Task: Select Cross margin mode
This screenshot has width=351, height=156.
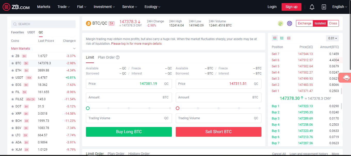Action: (333, 23)
